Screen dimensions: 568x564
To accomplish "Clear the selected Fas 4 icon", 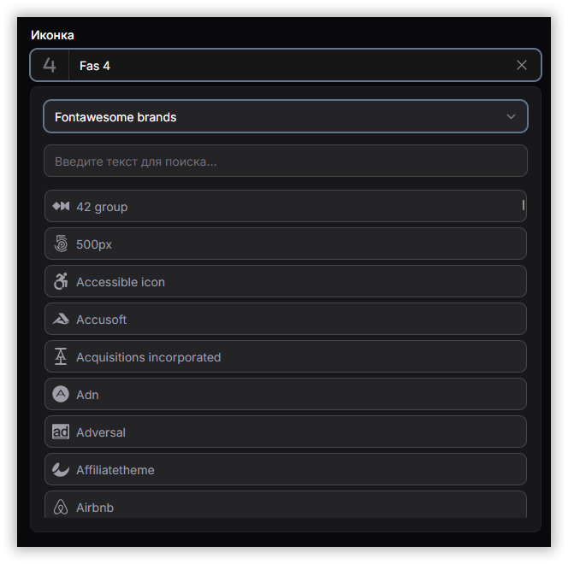I will pyautogui.click(x=522, y=65).
